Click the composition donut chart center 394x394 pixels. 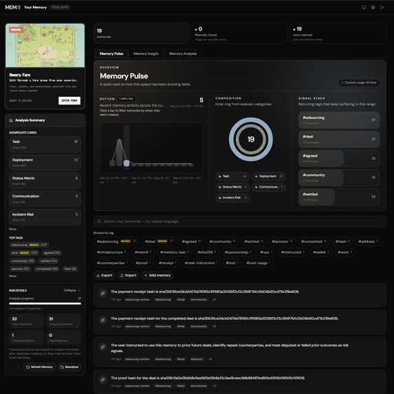251,139
